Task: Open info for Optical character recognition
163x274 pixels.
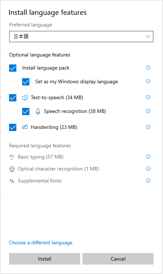Action: pyautogui.click(x=148, y=169)
